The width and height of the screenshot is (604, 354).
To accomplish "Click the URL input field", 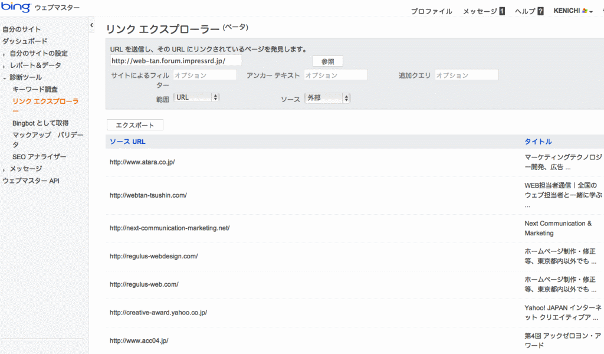I will [176, 60].
